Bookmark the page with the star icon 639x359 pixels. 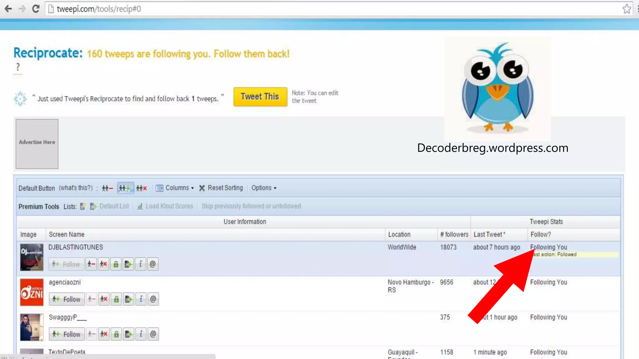tap(627, 9)
